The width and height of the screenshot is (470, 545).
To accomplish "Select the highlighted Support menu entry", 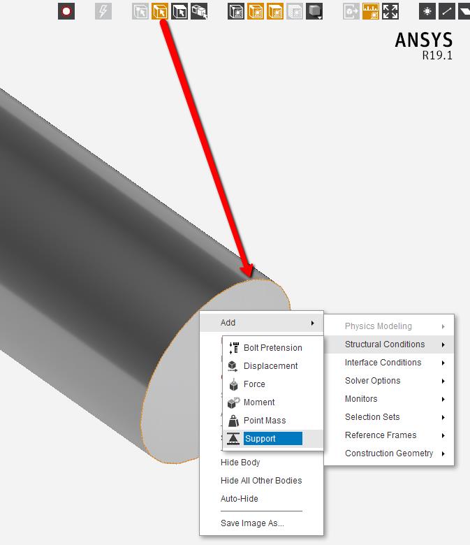I will pos(272,439).
